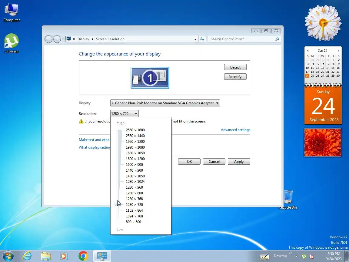Viewport: 349px width, 262px height.
Task: Click the daisy clock gadget
Action: pos(323,23)
